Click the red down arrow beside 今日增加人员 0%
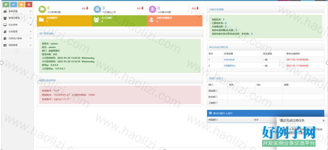The image size is (328, 150). [142, 9]
